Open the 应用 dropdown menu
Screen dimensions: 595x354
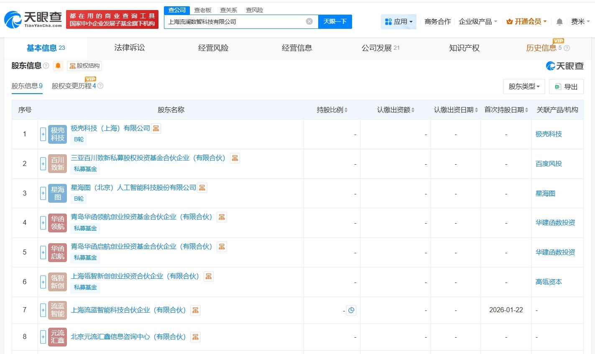(398, 22)
